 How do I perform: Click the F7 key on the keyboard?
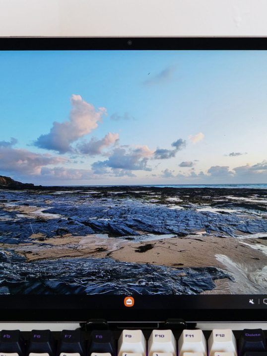69,340
